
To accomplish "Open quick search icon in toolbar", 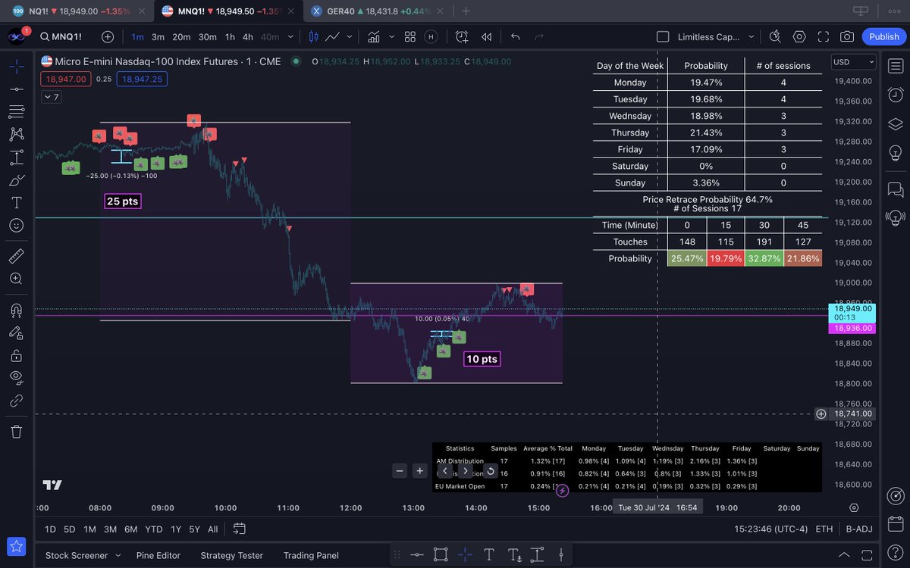I will coord(774,36).
